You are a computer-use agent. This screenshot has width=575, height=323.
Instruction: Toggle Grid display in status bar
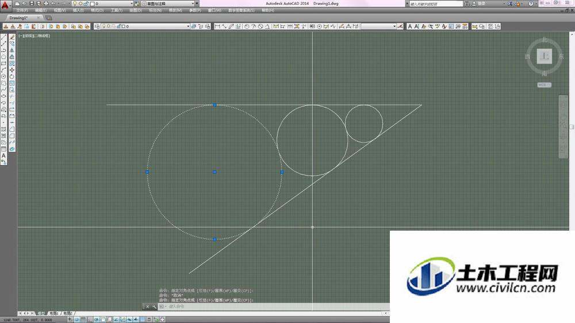click(83, 320)
